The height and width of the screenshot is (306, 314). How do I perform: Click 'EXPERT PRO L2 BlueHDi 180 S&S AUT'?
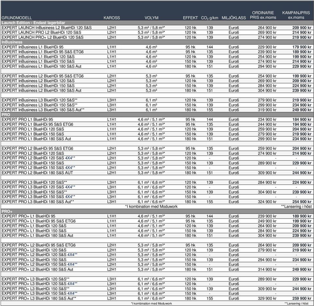[37, 173]
